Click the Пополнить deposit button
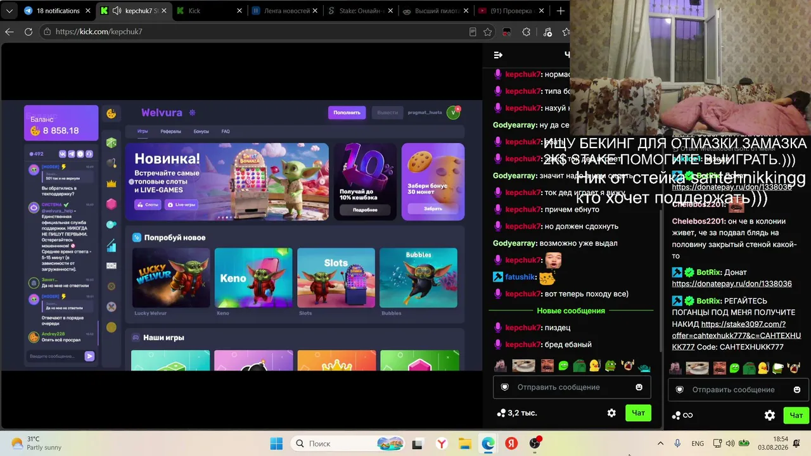 pos(347,113)
